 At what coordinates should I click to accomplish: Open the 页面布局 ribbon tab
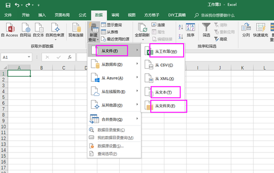[62, 15]
